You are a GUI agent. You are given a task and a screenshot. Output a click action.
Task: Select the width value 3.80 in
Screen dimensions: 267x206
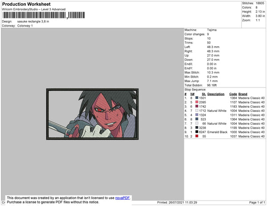click(260, 16)
